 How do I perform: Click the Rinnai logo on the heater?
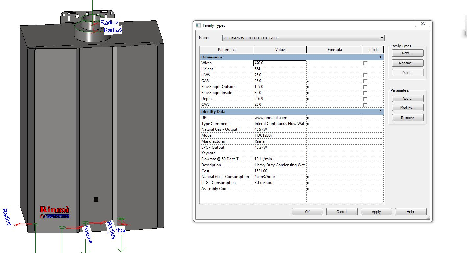[x=55, y=210]
